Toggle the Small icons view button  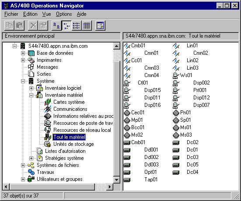pos(66,25)
